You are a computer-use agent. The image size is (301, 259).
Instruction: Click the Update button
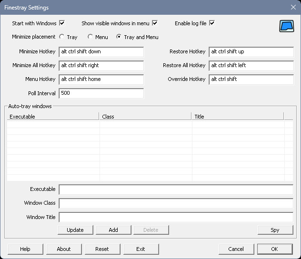(75, 230)
